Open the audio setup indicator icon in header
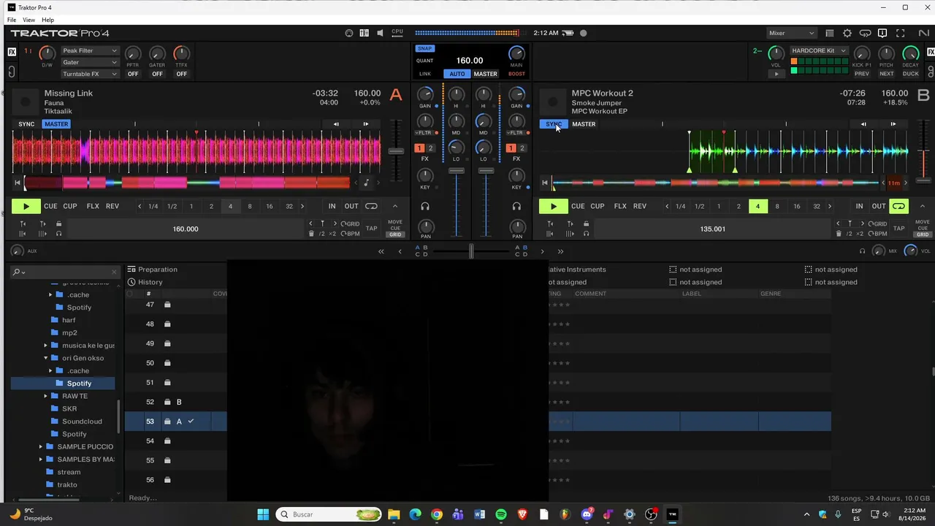This screenshot has height=526, width=935. point(349,33)
